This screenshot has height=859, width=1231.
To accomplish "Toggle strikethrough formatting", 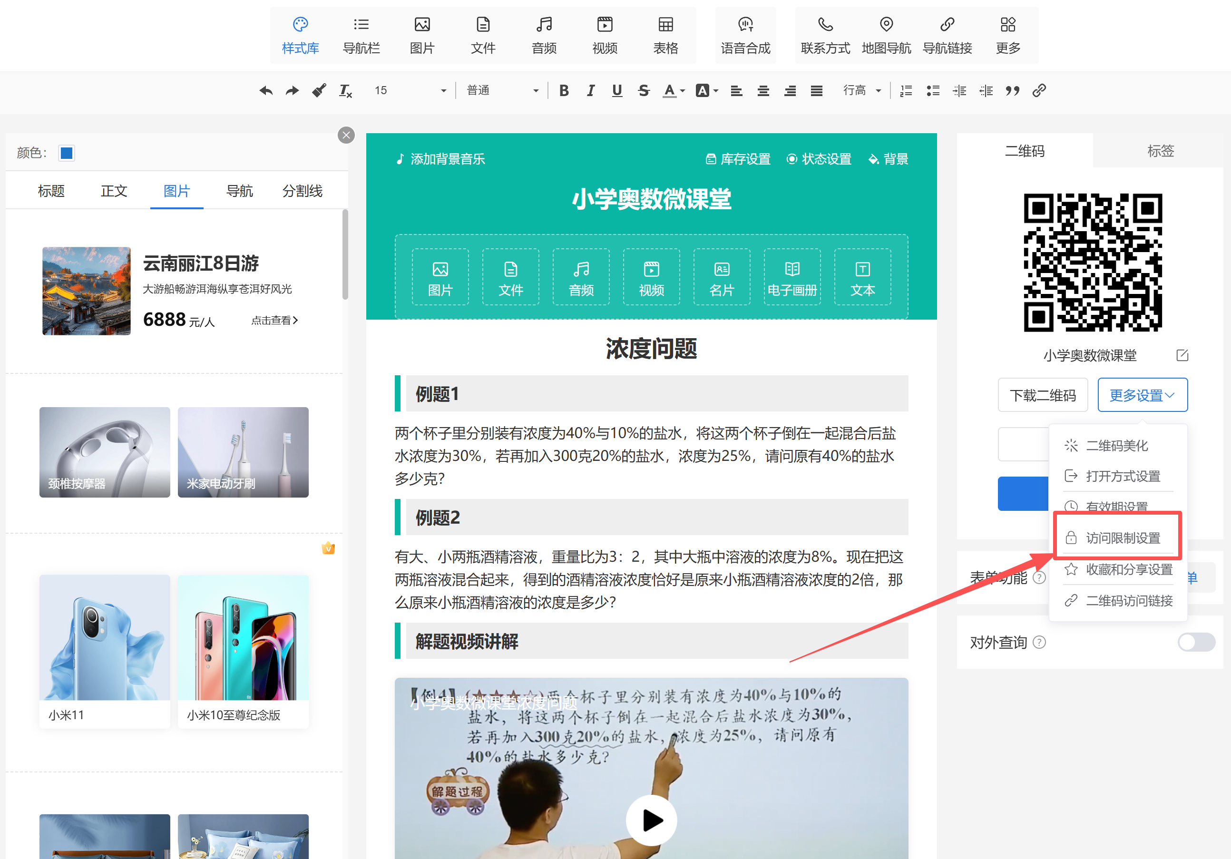I will coord(644,91).
